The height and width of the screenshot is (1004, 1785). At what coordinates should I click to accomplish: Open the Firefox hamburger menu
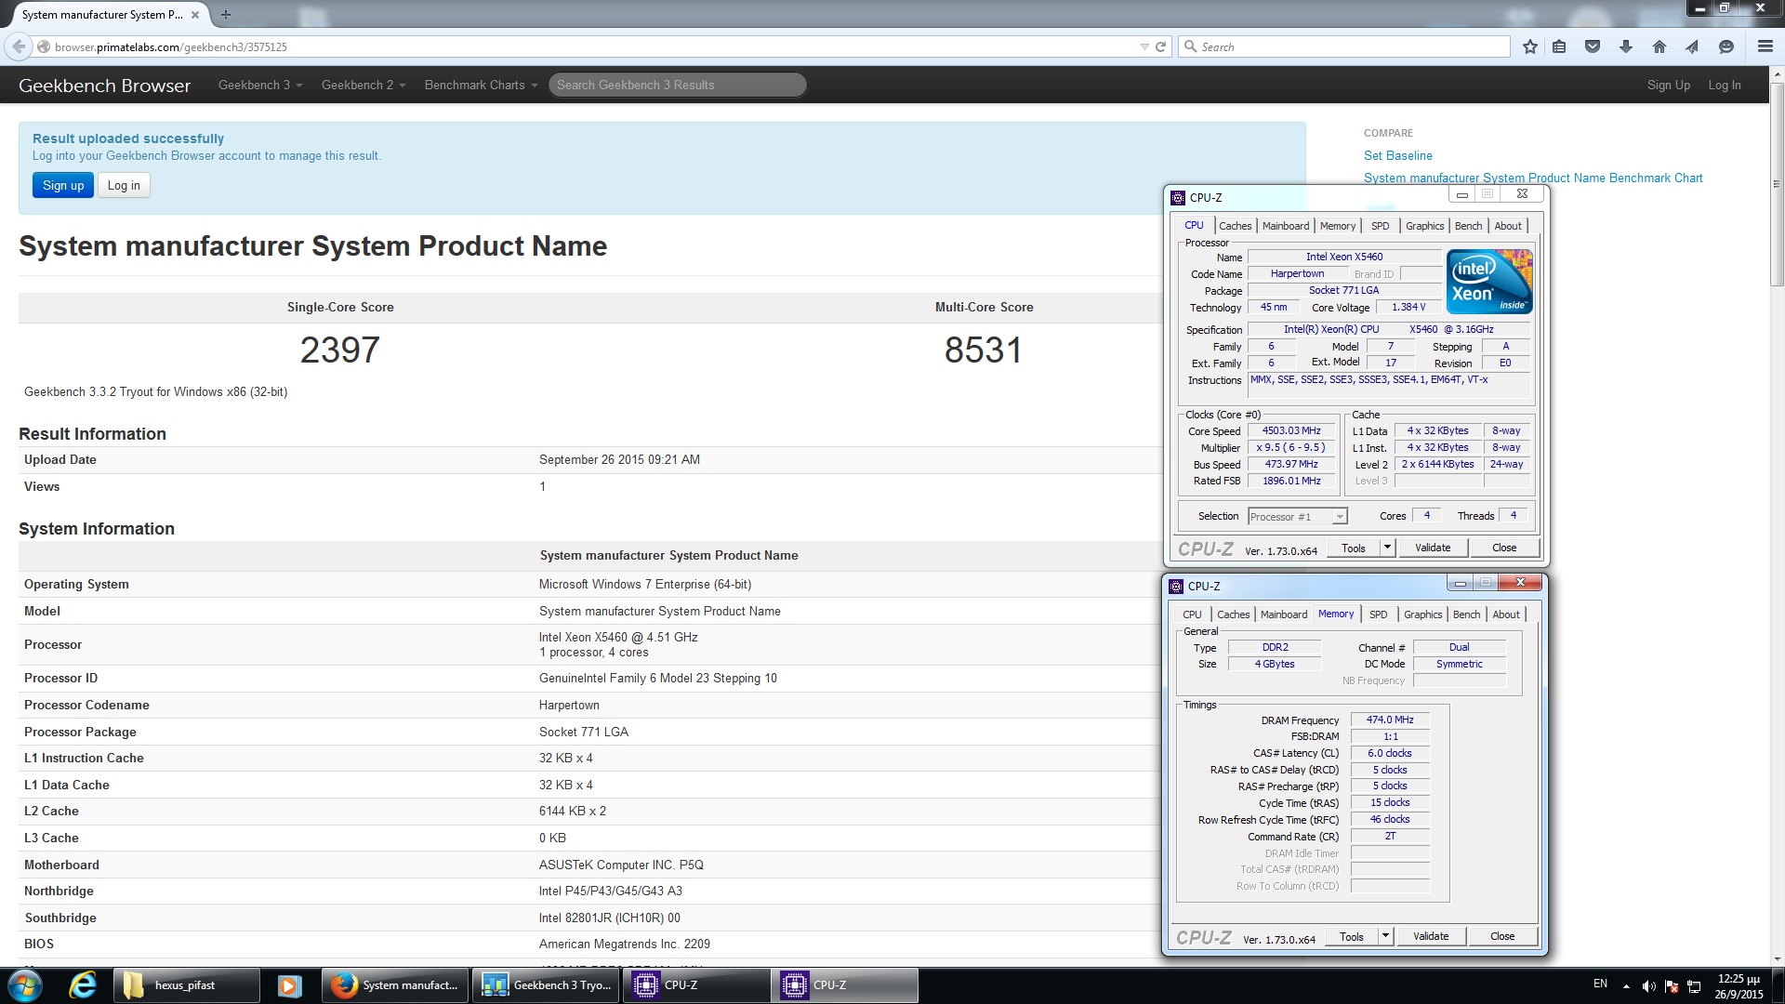click(x=1765, y=46)
